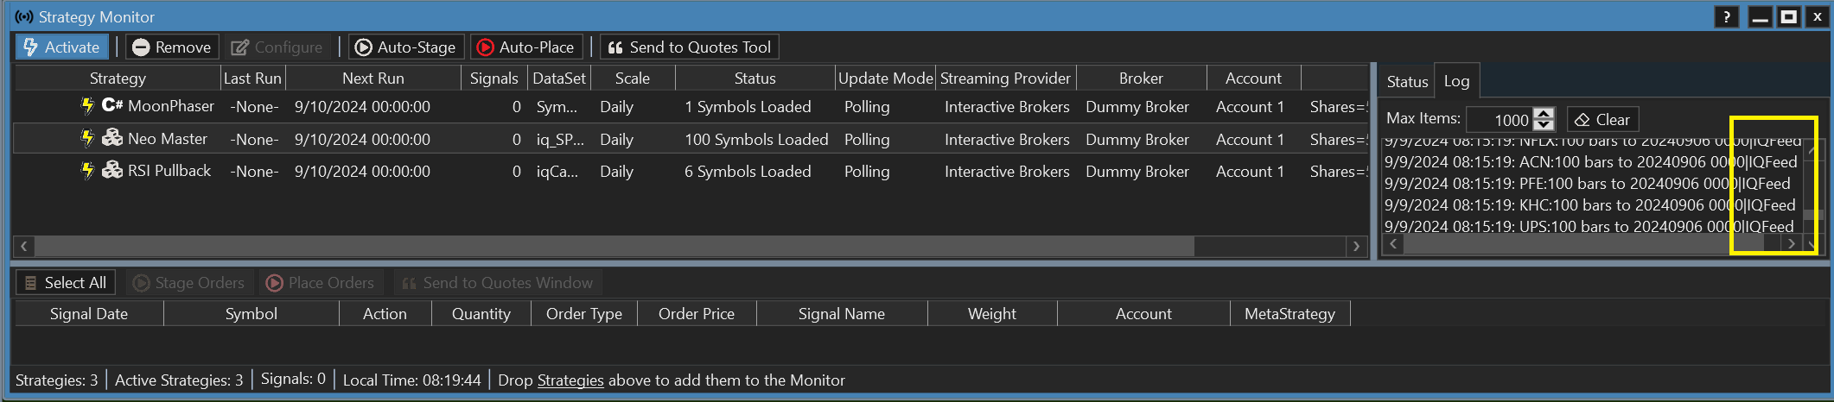1834x402 pixels.
Task: Switch to the Status tab
Action: pyautogui.click(x=1406, y=82)
